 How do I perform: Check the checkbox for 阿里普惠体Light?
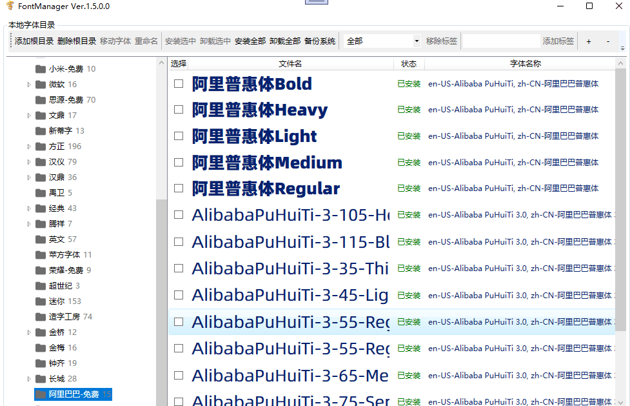179,136
